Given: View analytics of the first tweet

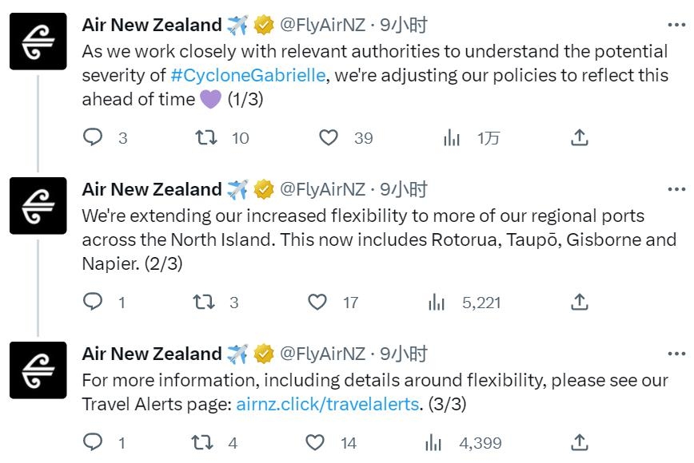Looking at the screenshot, I should point(453,137).
